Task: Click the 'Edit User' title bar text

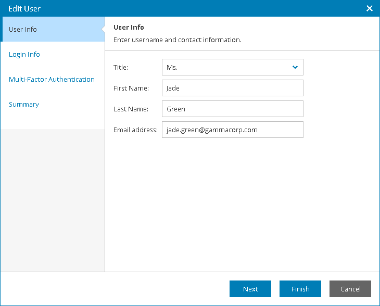Action: 24,8
